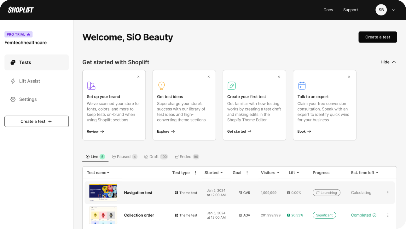Click the AOV goal in Collection order
This screenshot has height=229, width=406.
click(245, 215)
